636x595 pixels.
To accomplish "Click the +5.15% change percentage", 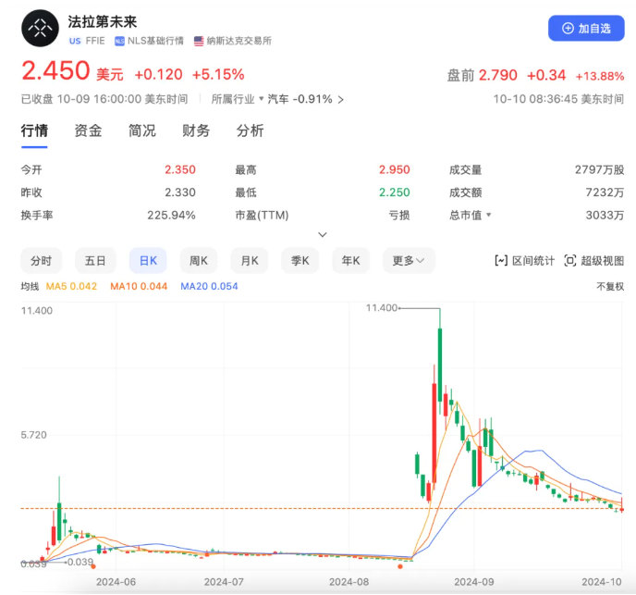I will (x=218, y=74).
